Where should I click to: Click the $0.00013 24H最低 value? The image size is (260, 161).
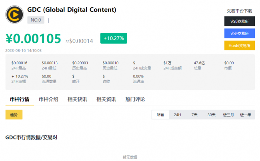pos(50,63)
